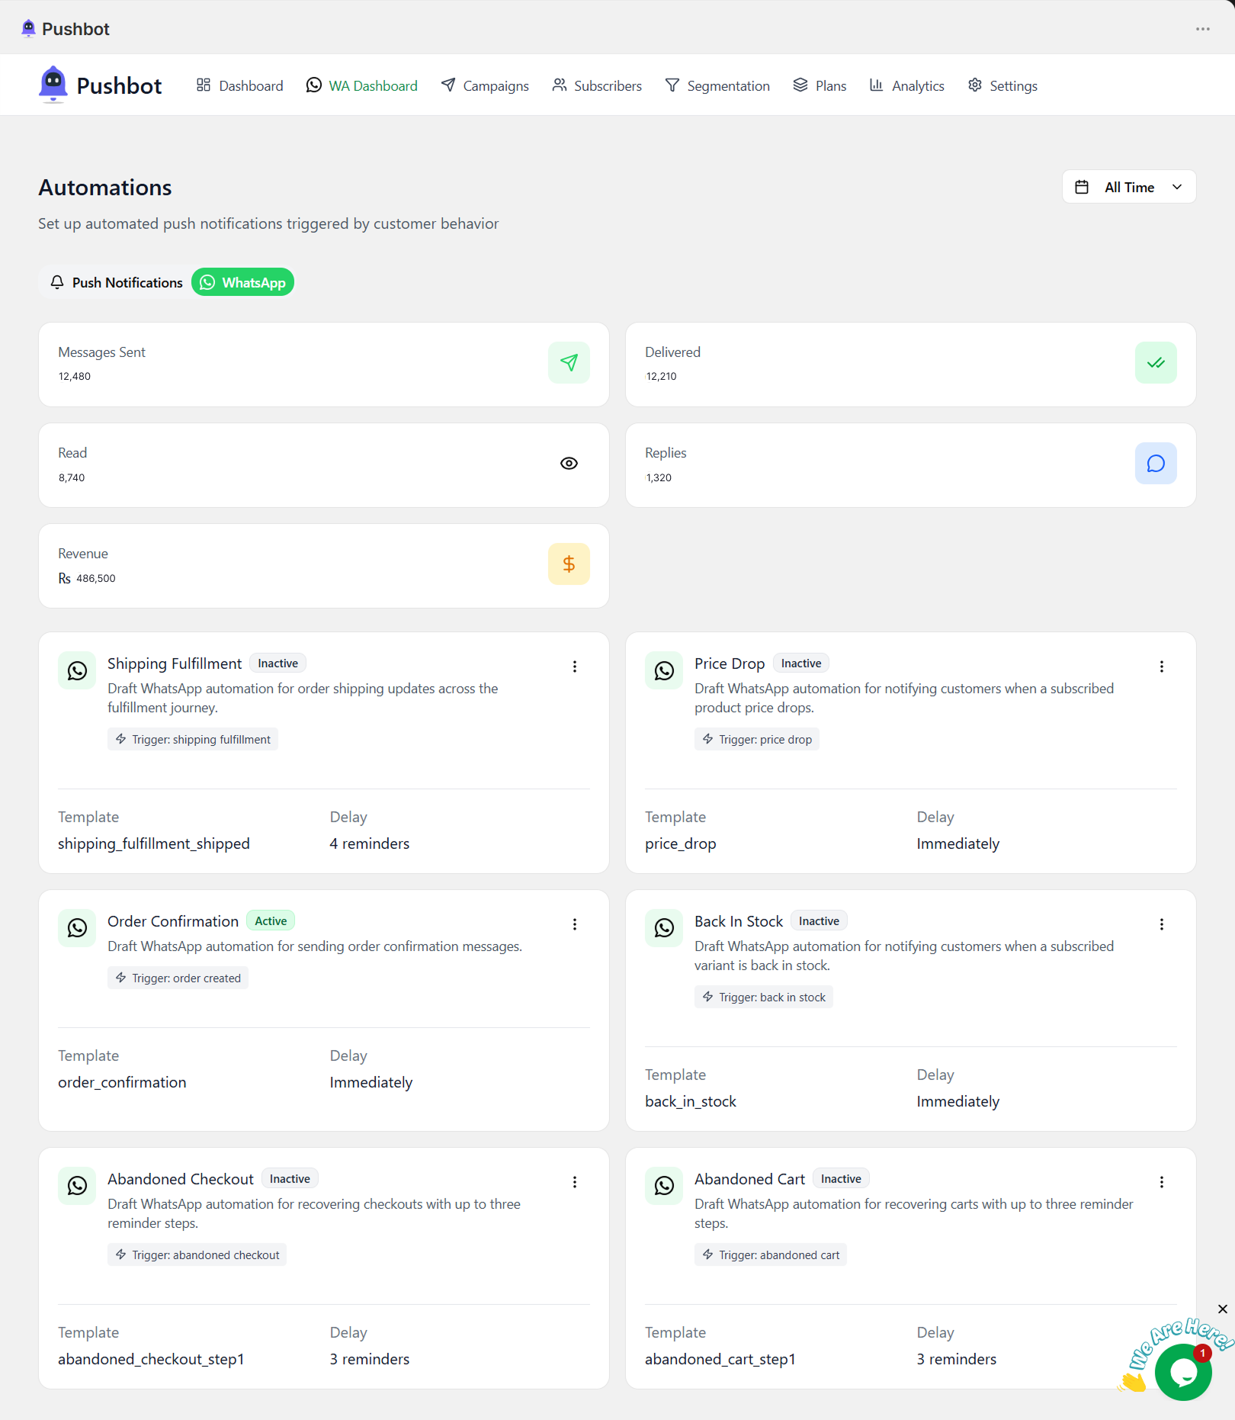Image resolution: width=1235 pixels, height=1420 pixels.
Task: Switch to Push Notifications tab
Action: pyautogui.click(x=117, y=282)
